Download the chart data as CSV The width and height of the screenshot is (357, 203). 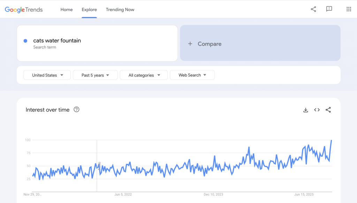306,110
